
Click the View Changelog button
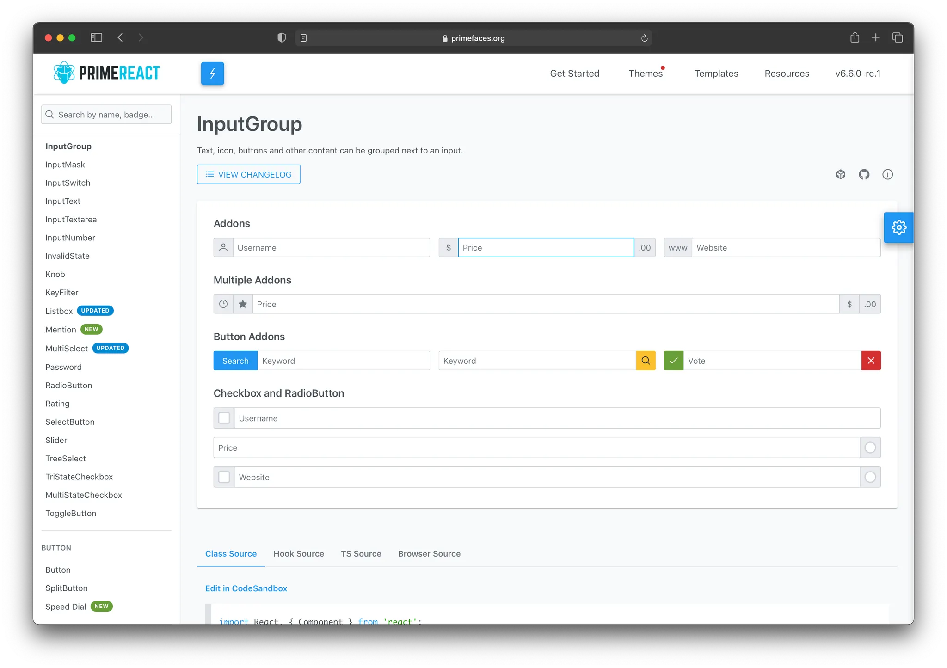[248, 174]
